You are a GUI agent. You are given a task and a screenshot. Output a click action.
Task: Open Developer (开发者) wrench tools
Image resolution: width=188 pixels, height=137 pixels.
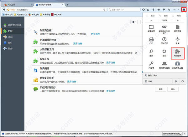tap(151, 65)
